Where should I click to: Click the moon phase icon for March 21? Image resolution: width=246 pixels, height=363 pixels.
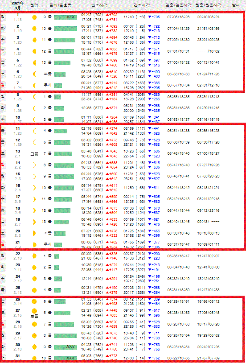34,244
